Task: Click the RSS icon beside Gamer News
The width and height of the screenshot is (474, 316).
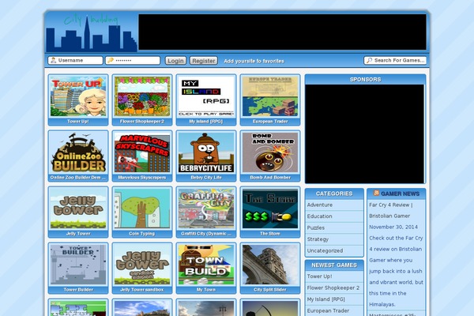Action: tap(376, 193)
